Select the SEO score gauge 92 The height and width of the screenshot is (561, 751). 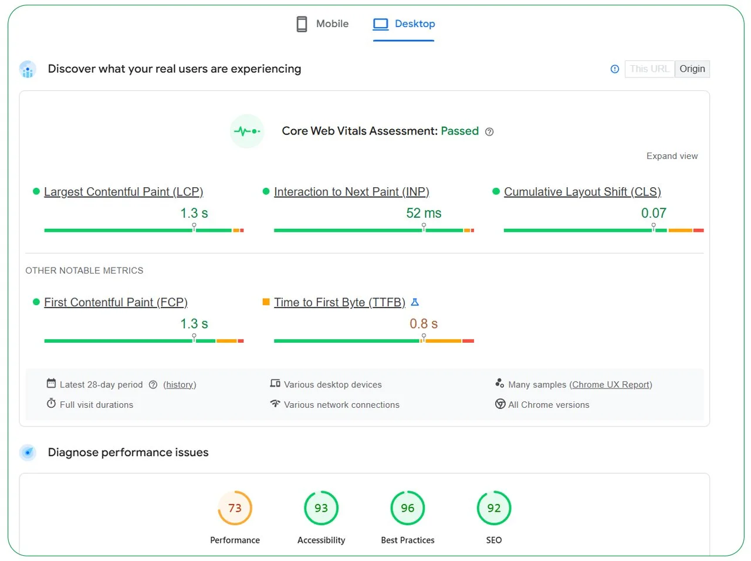click(x=494, y=508)
